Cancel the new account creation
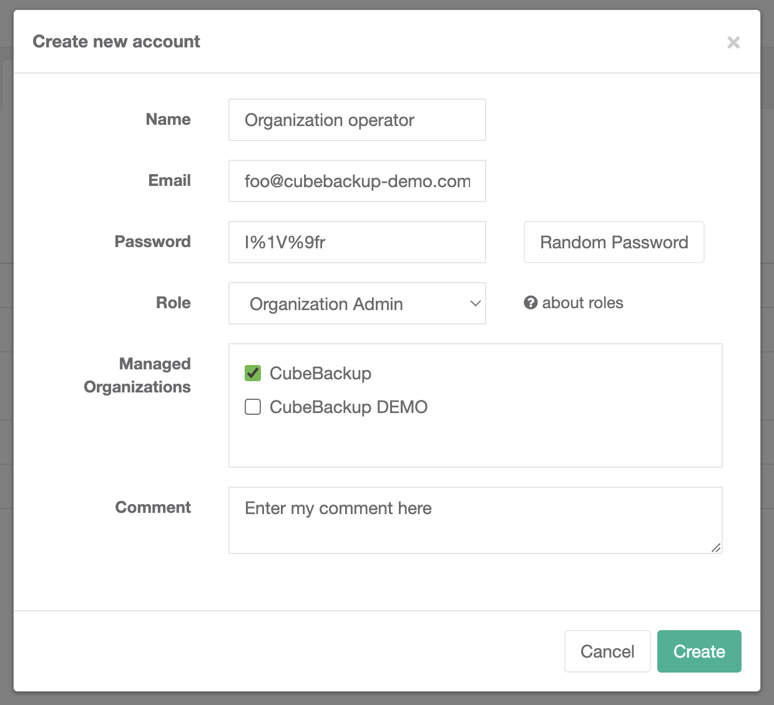Viewport: 774px width, 705px height. (607, 651)
